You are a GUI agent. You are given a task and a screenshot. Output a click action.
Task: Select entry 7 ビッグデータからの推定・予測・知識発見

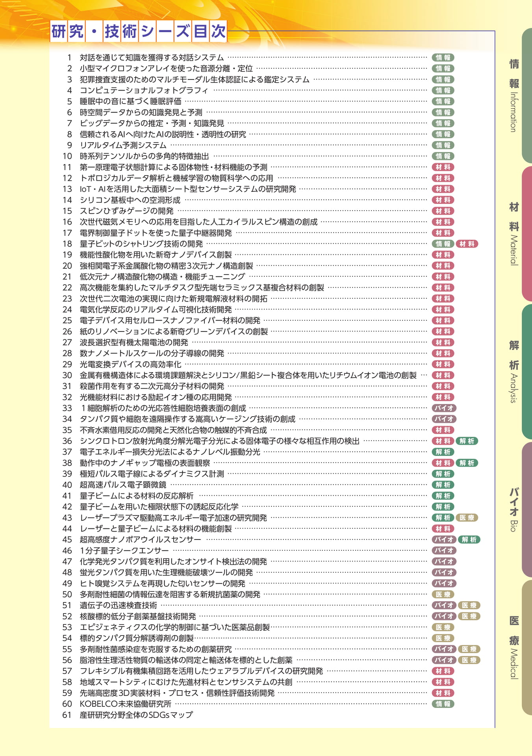152,123
